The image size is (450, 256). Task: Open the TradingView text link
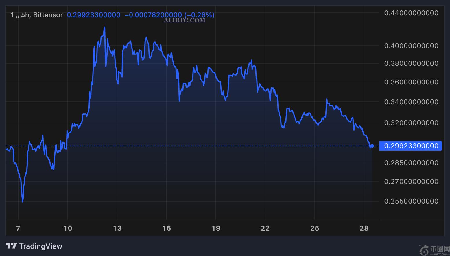[x=40, y=246]
